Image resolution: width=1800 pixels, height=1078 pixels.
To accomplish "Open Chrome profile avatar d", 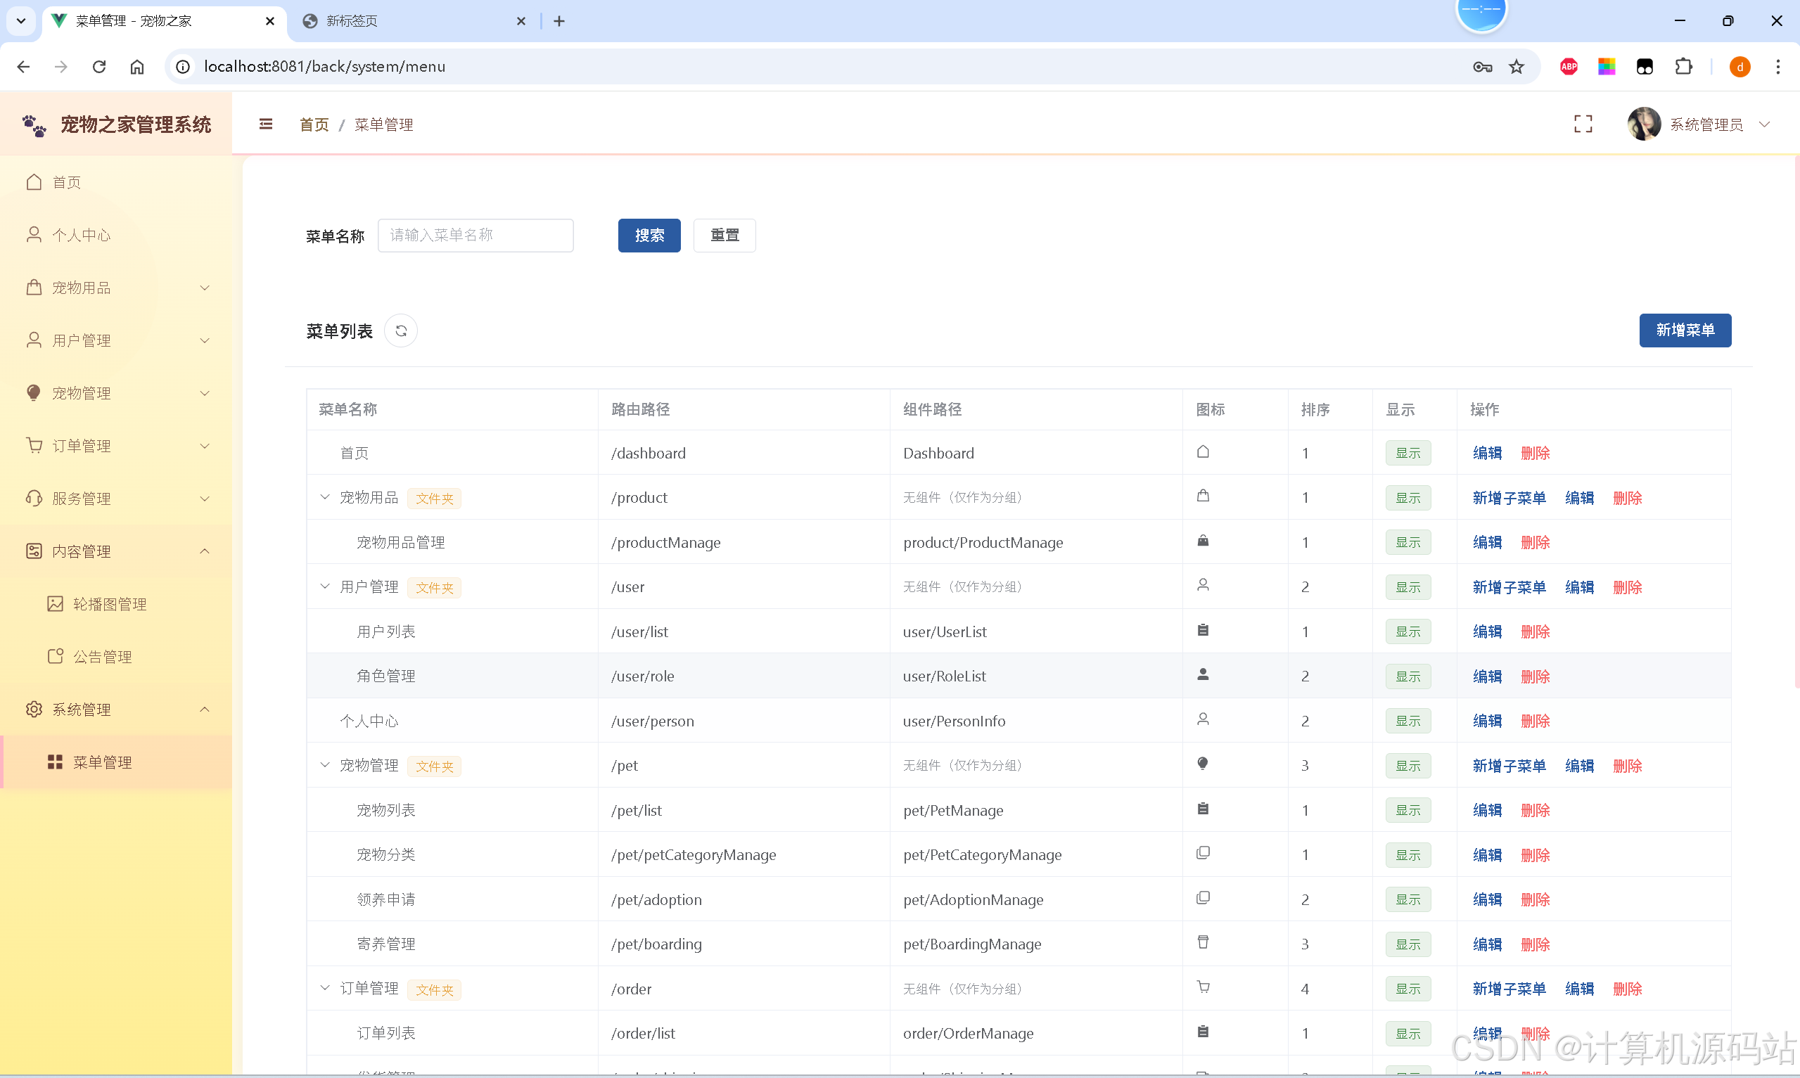I will (1740, 67).
